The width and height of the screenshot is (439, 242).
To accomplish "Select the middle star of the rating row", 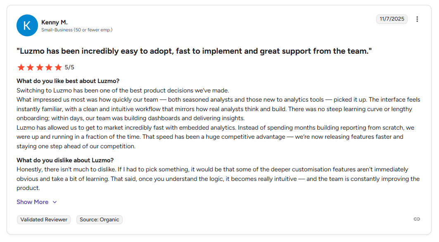I will 40,67.
